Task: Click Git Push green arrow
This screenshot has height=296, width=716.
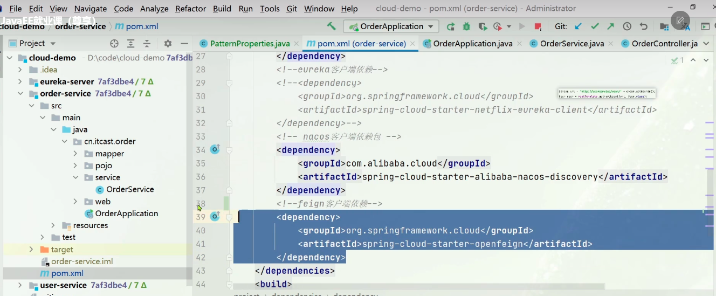Action: [610, 26]
